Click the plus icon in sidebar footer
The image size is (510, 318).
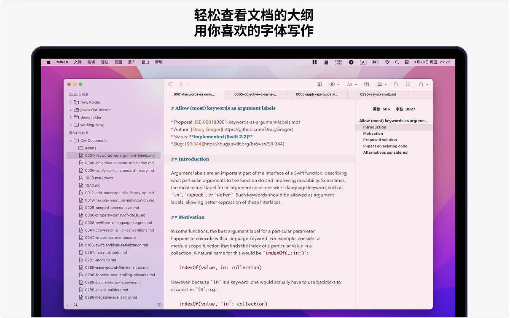tap(68, 305)
